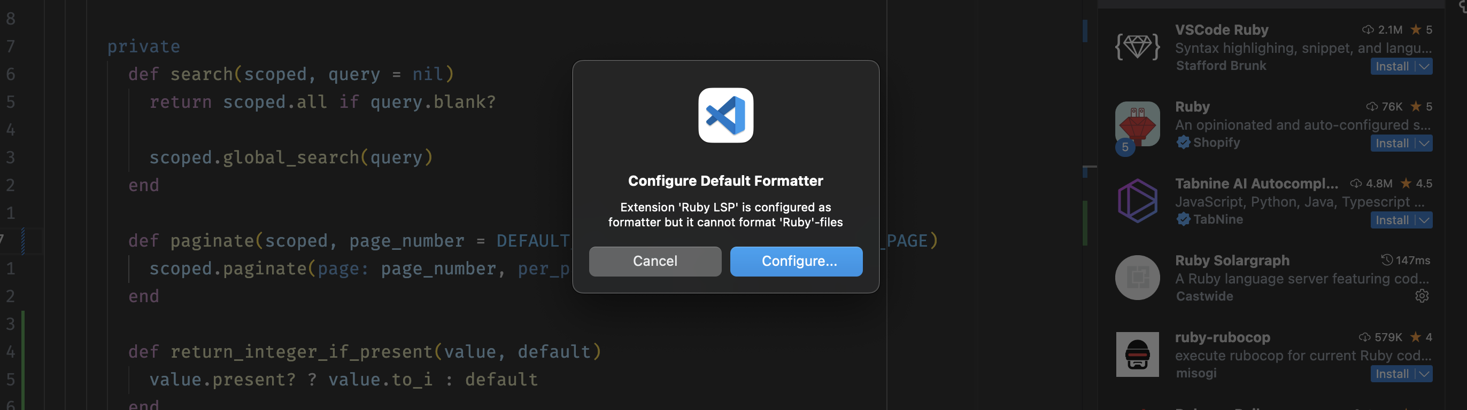Install the Ruby extension by Shopify
This screenshot has height=410, width=1467.
click(x=1391, y=143)
